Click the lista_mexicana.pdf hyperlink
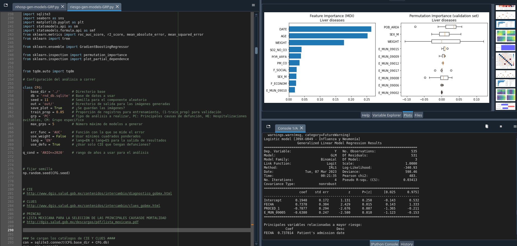This screenshot has width=517, height=246. click(82, 222)
